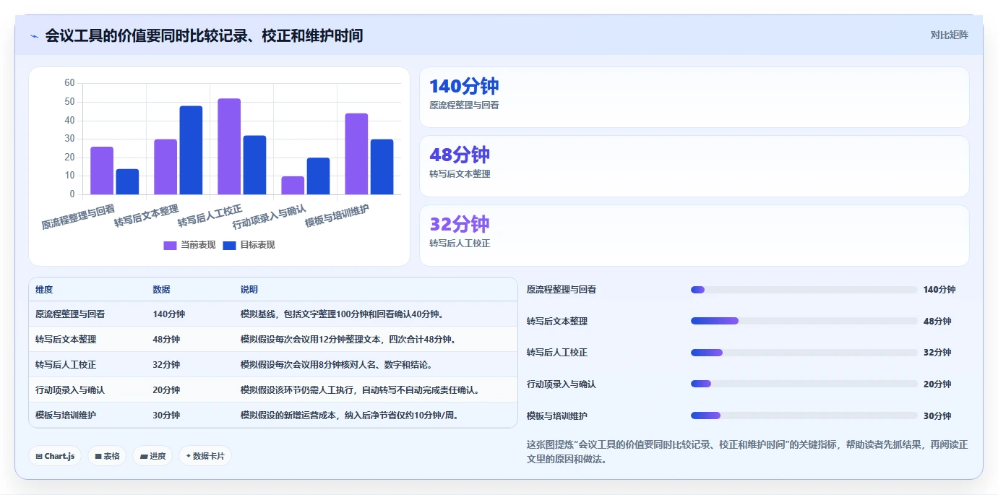Screen dimensions: 998x495
Task: Click the Chart.js tag button
Action: 55,456
